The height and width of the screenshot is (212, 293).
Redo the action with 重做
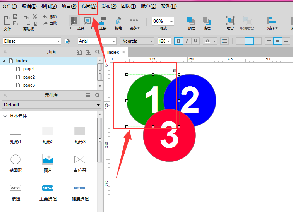(x=50, y=23)
